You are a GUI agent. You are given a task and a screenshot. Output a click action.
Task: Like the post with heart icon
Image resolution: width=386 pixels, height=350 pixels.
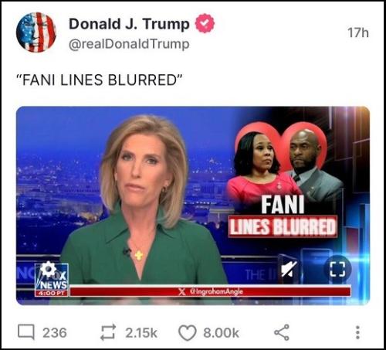coord(188,333)
